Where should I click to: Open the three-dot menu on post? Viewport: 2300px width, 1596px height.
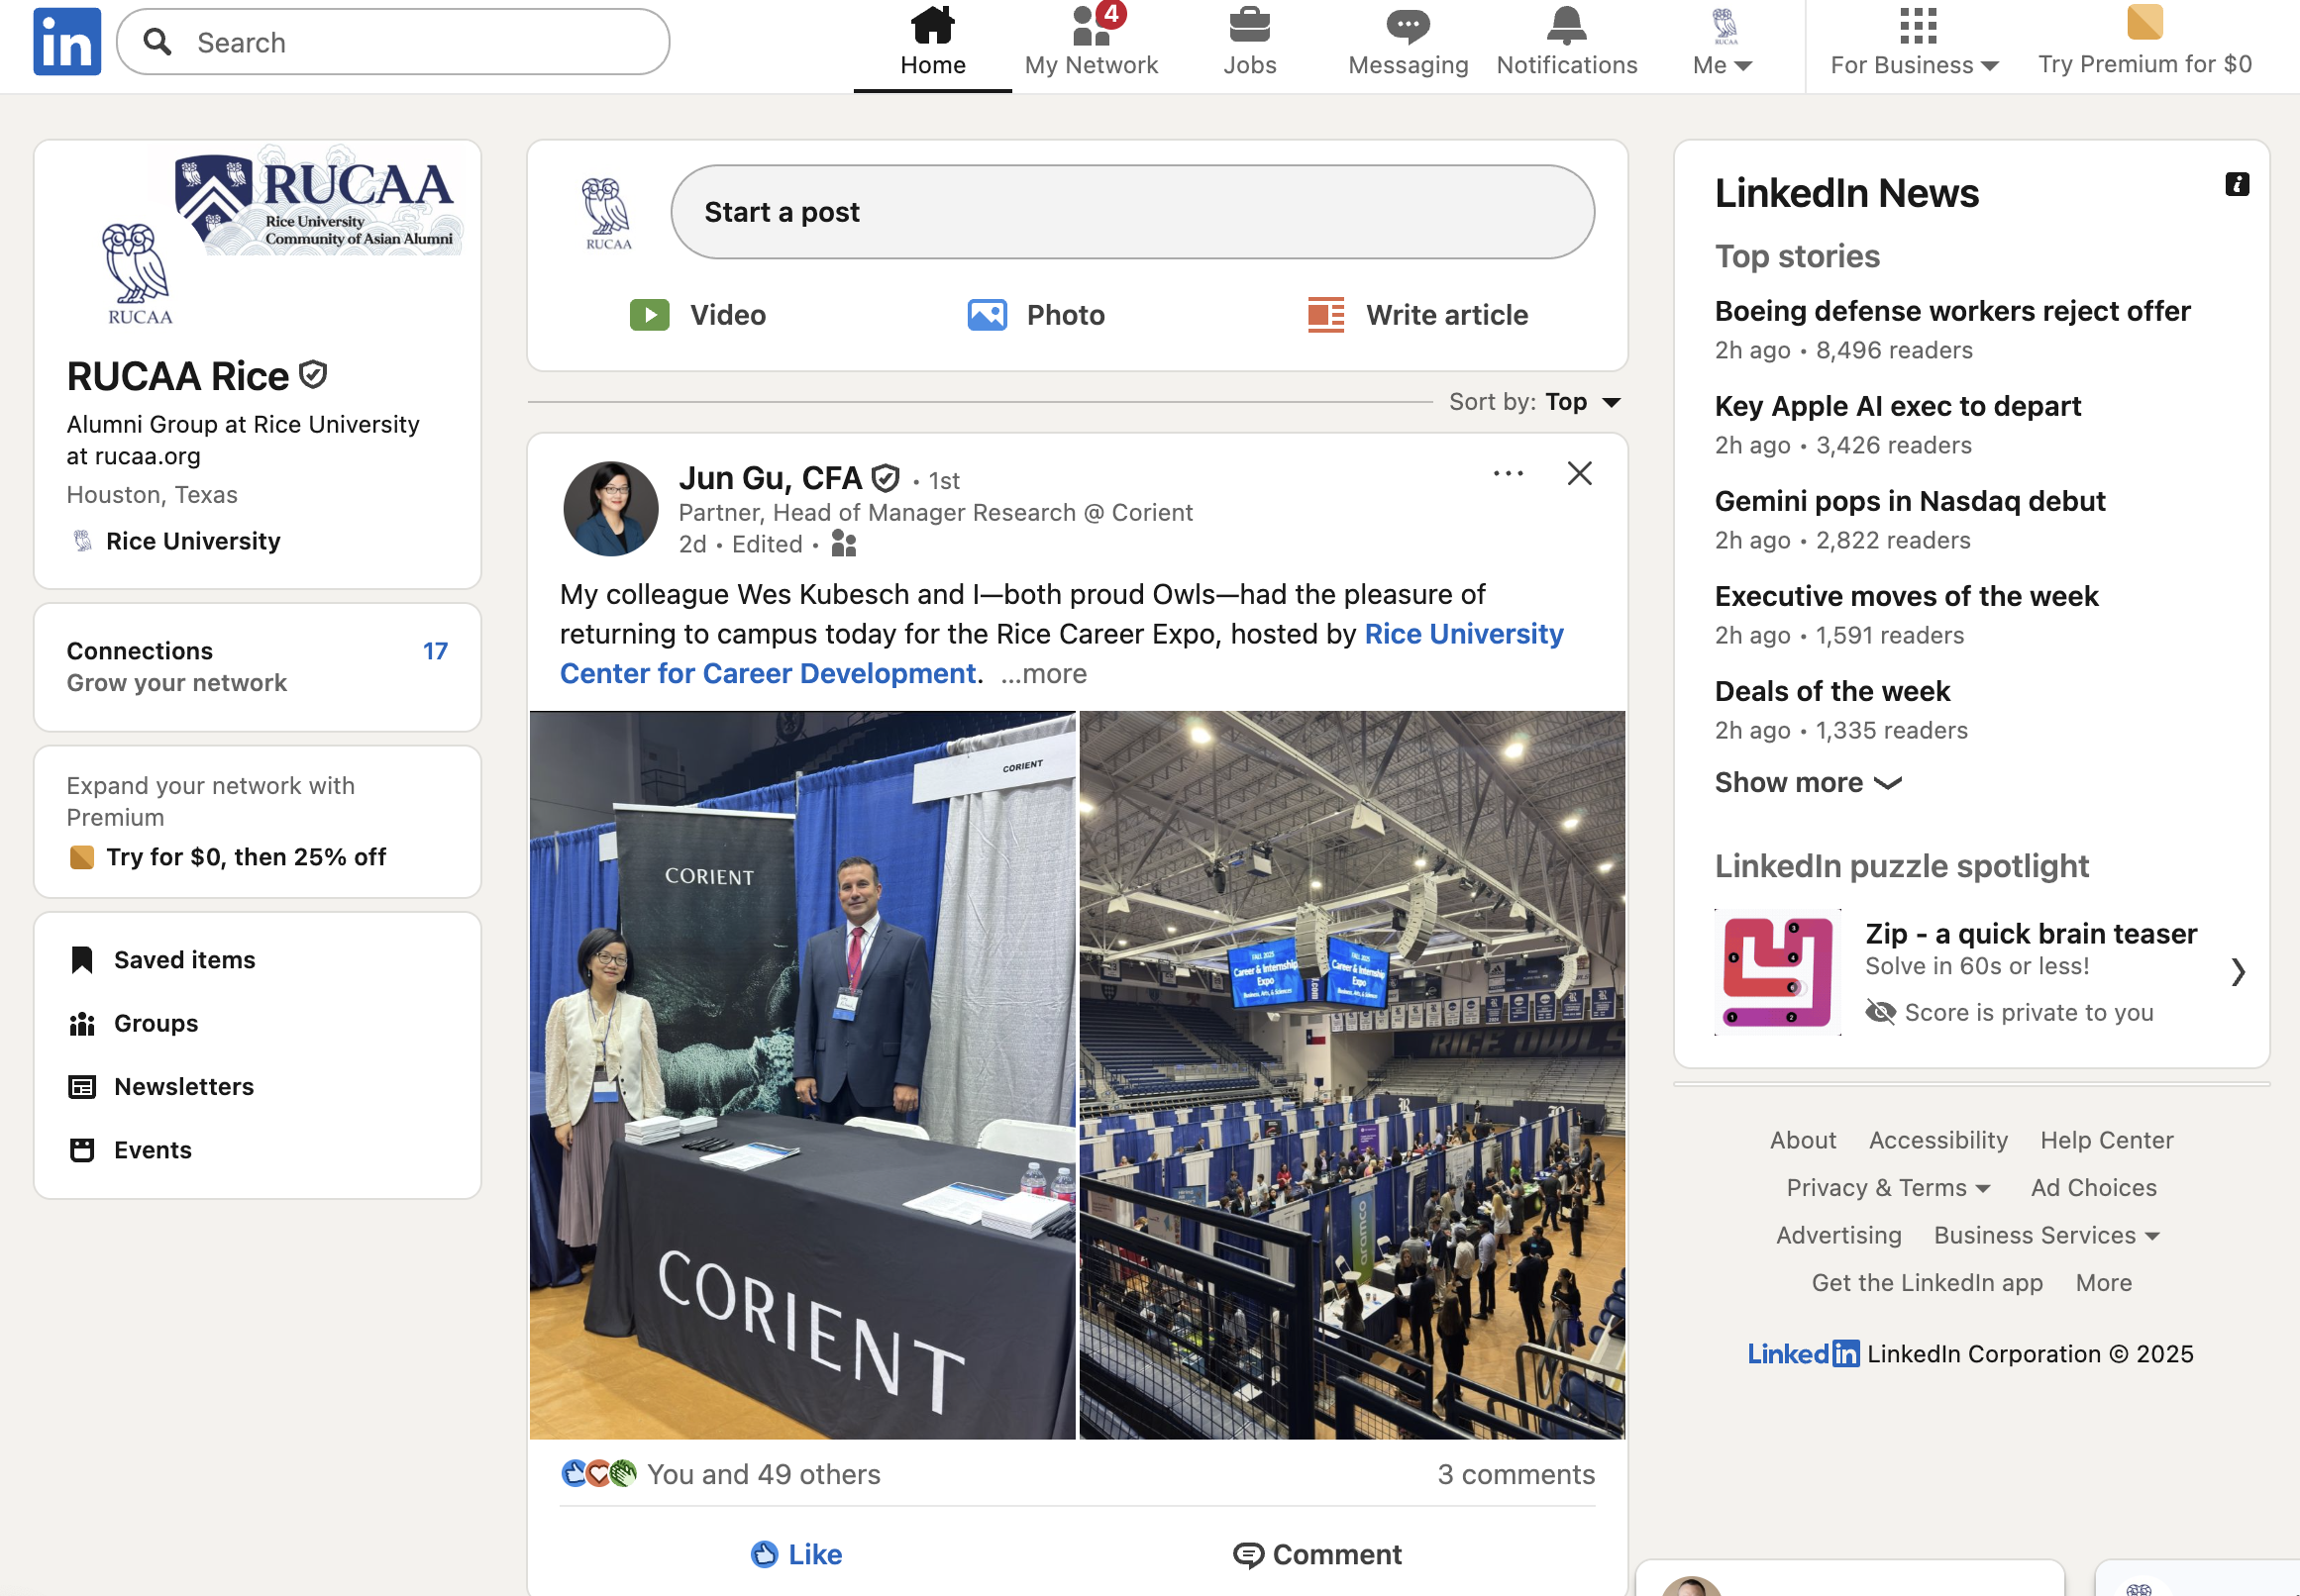pos(1508,474)
